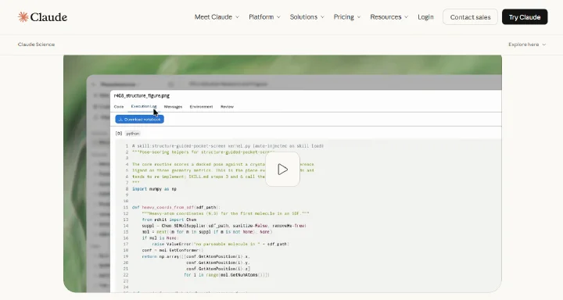Click the Try Claude button
This screenshot has height=300, width=563.
[x=525, y=17]
